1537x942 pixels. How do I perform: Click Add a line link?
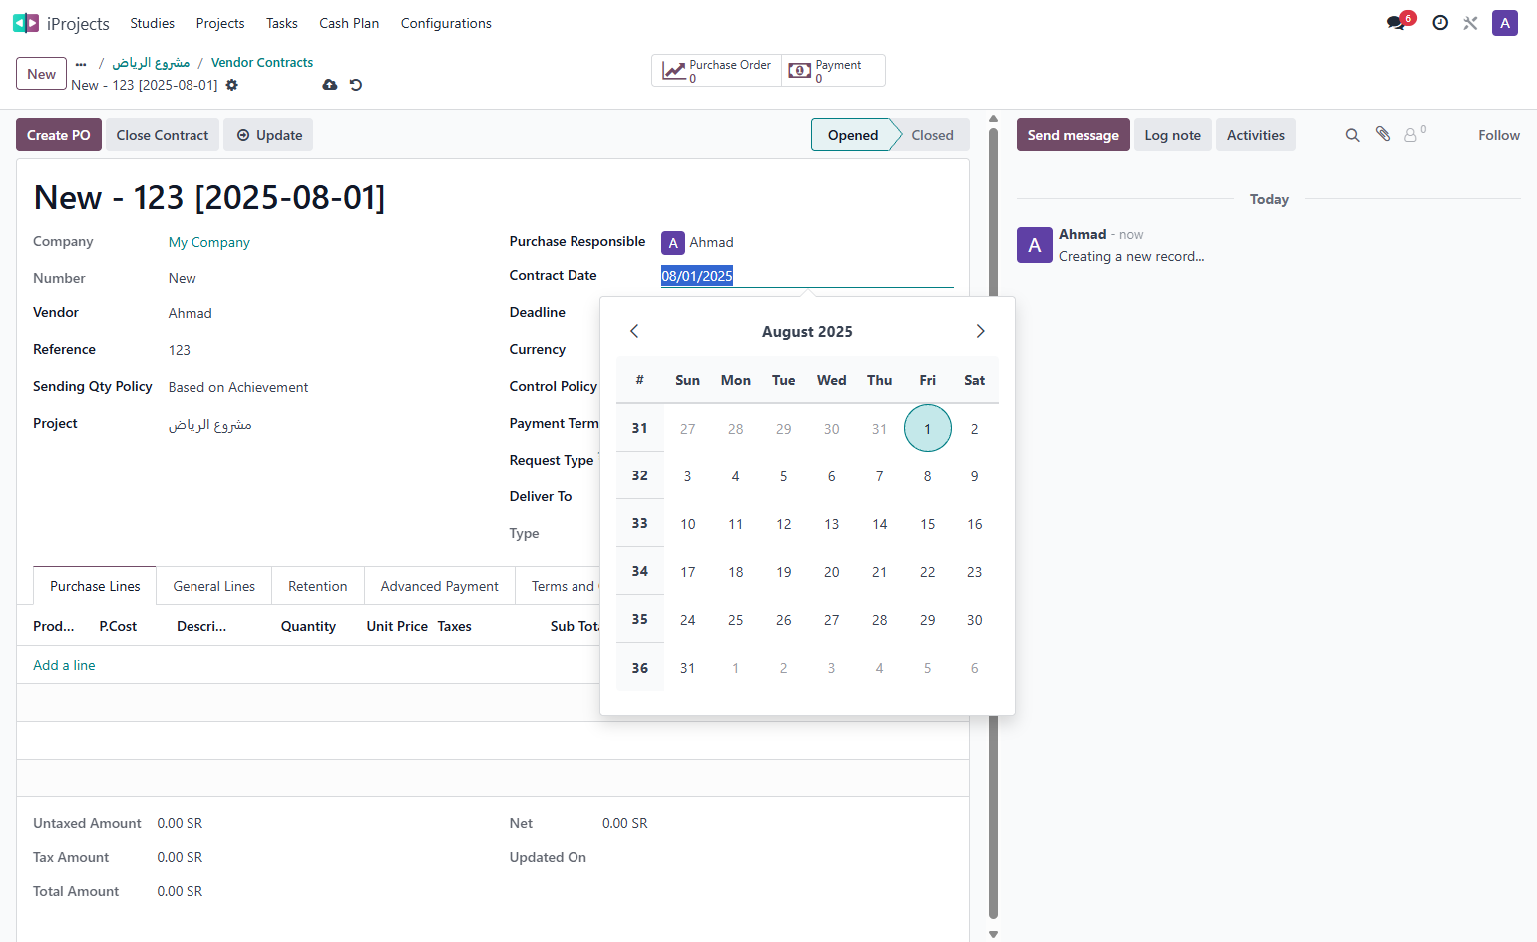click(x=64, y=665)
